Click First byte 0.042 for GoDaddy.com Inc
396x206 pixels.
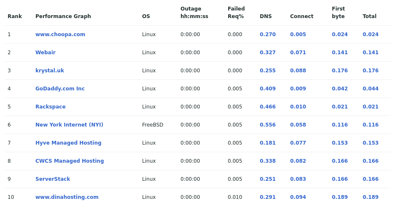coord(339,89)
